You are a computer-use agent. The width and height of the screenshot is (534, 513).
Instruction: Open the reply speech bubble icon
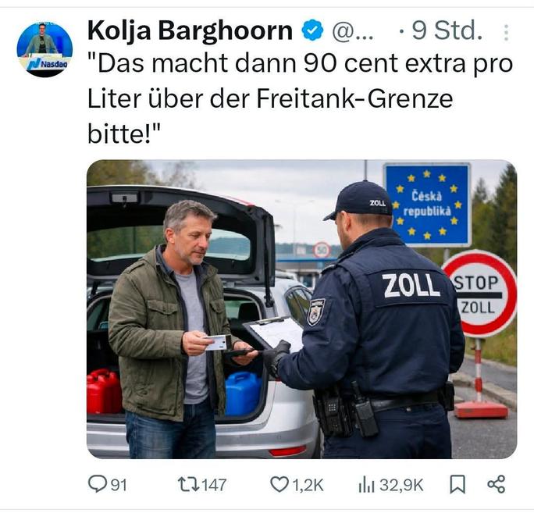98,484
